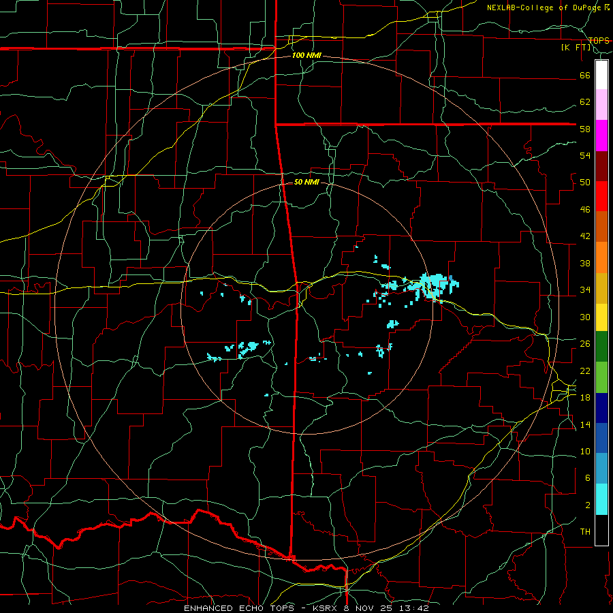Click the '18' legend value
Image resolution: width=613 pixels, height=613 pixels.
click(x=585, y=398)
